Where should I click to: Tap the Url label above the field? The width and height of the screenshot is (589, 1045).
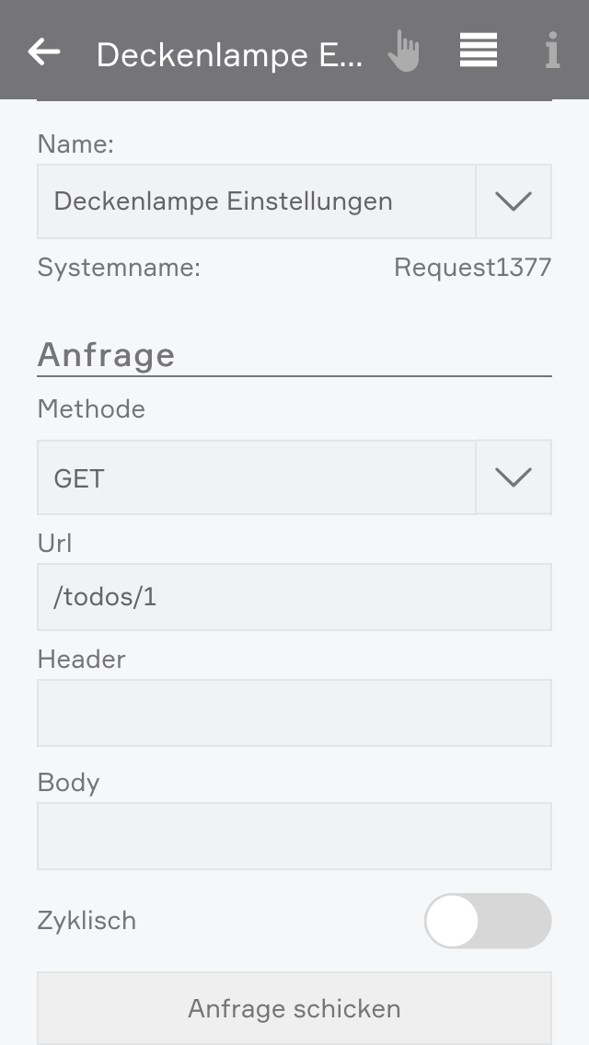(x=54, y=544)
